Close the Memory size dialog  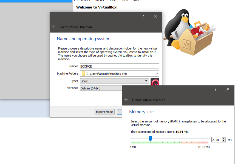pos(228,89)
